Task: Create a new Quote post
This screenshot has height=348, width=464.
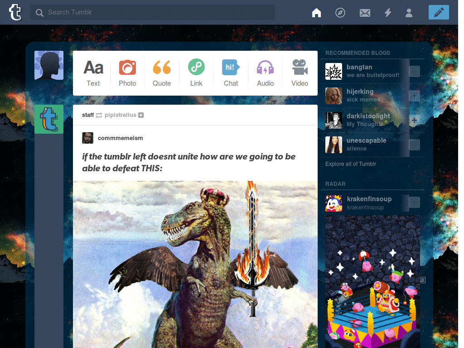Action: point(162,73)
